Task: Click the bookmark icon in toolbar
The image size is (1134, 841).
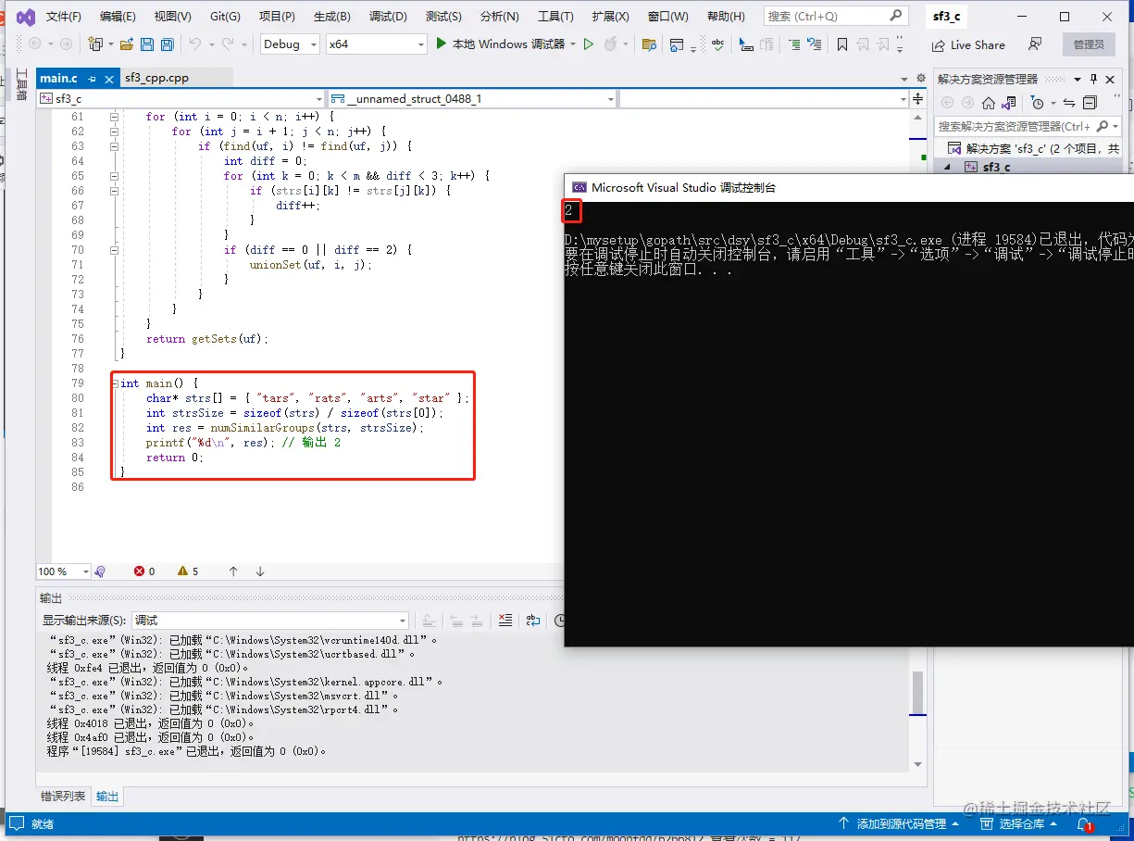Action: coord(841,44)
